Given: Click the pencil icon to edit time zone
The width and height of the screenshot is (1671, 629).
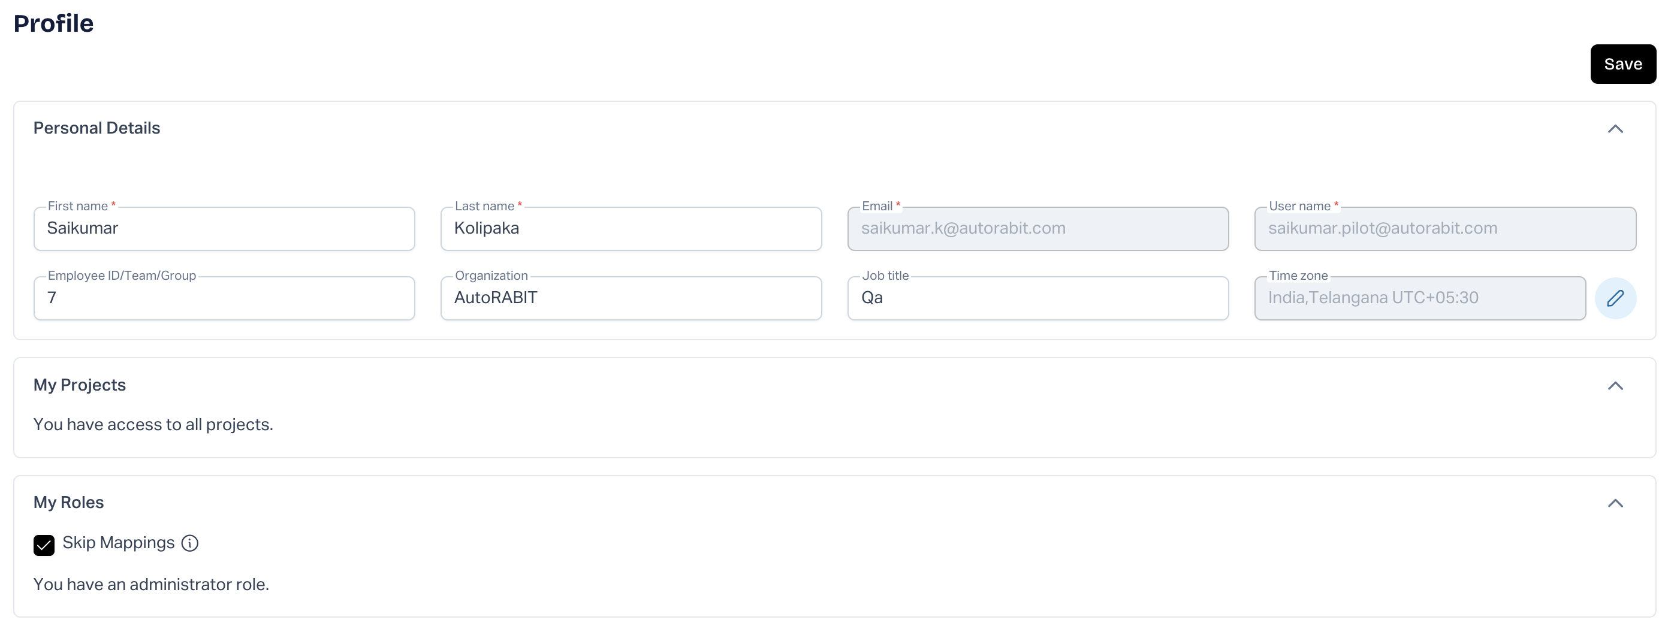Looking at the screenshot, I should [x=1615, y=298].
